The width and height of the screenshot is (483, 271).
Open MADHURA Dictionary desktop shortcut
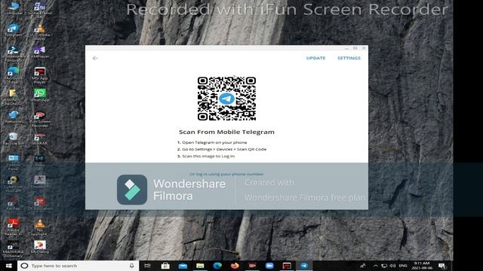(x=14, y=249)
